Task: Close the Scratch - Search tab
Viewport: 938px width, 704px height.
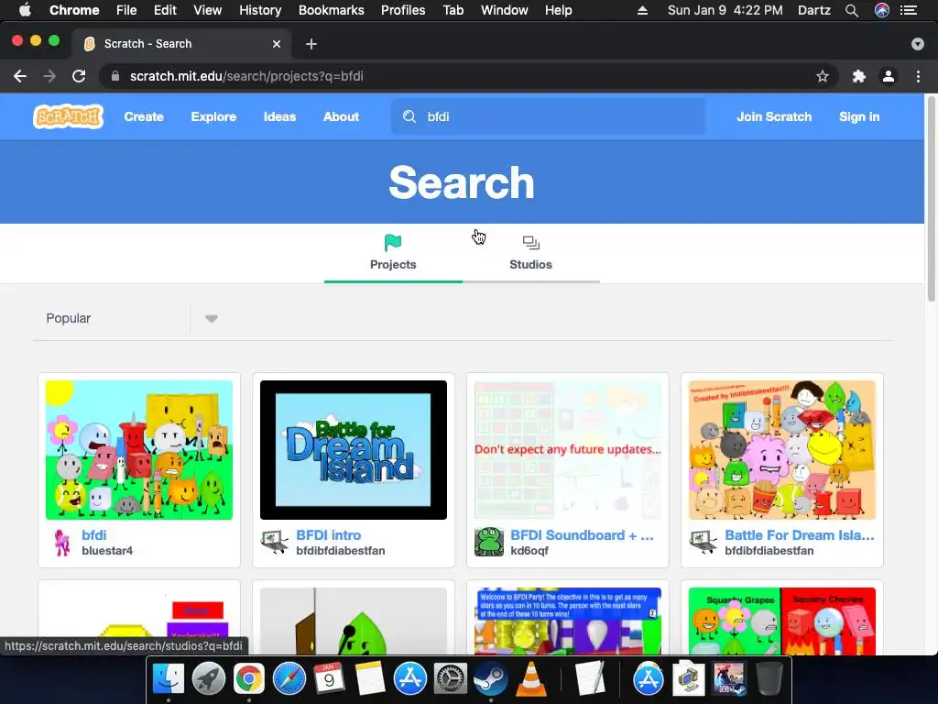Action: tap(277, 44)
